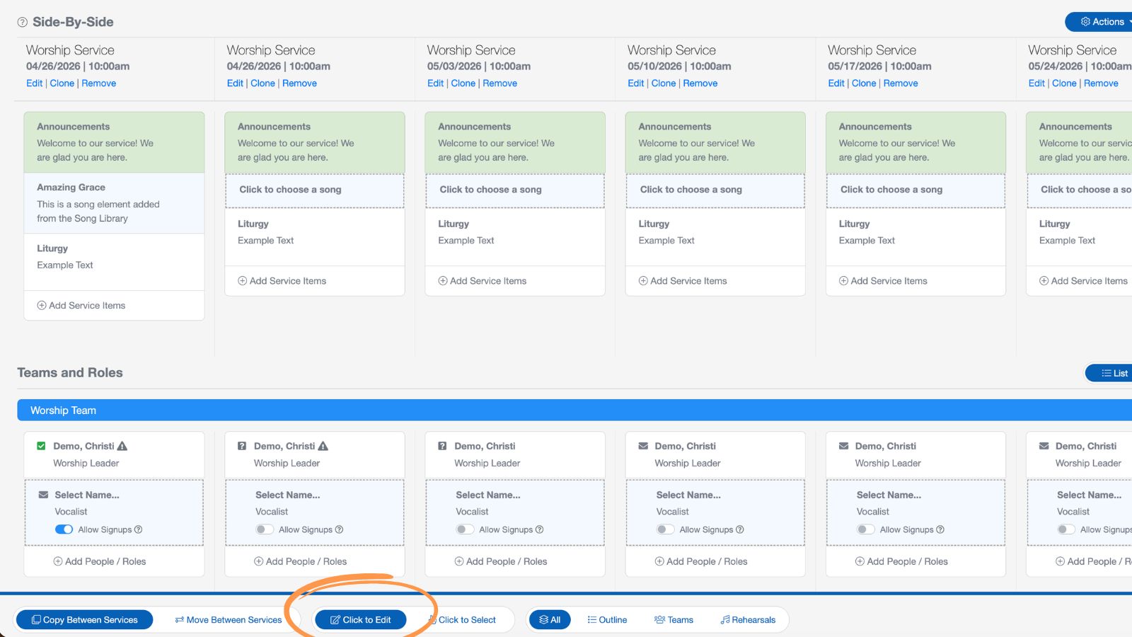Click the Outline list icon in bottom bar
The height and width of the screenshot is (637, 1132).
coord(591,619)
